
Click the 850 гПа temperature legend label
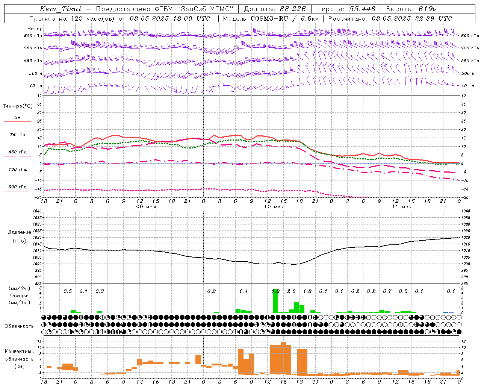18,152
